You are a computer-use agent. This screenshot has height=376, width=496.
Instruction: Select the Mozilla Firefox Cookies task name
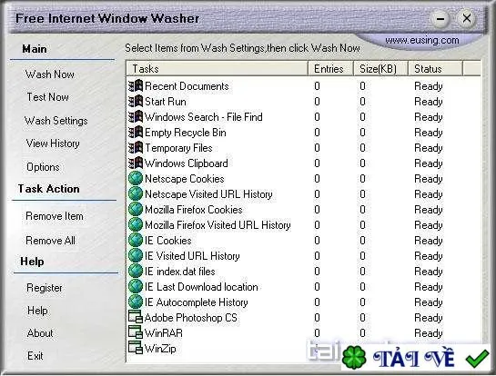point(194,210)
